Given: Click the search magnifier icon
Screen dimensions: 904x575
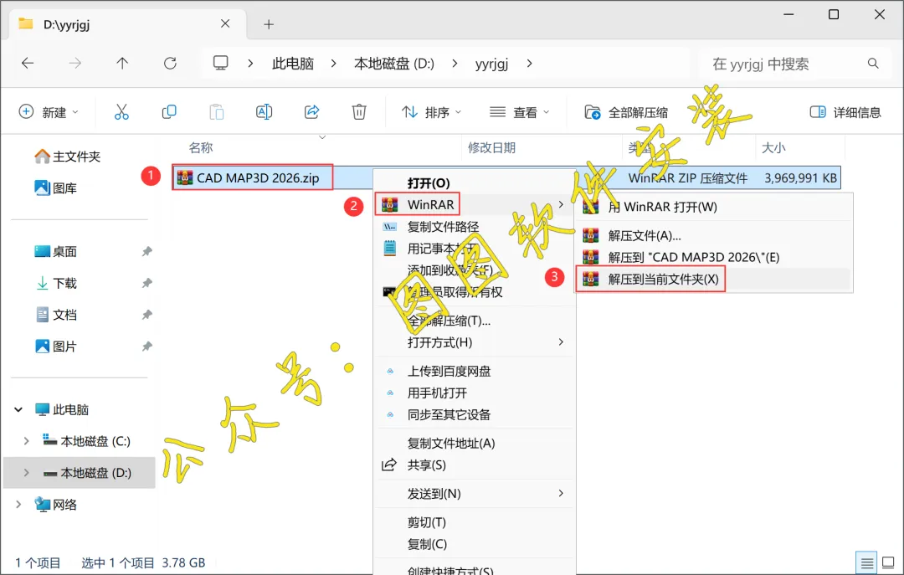Looking at the screenshot, I should 873,64.
